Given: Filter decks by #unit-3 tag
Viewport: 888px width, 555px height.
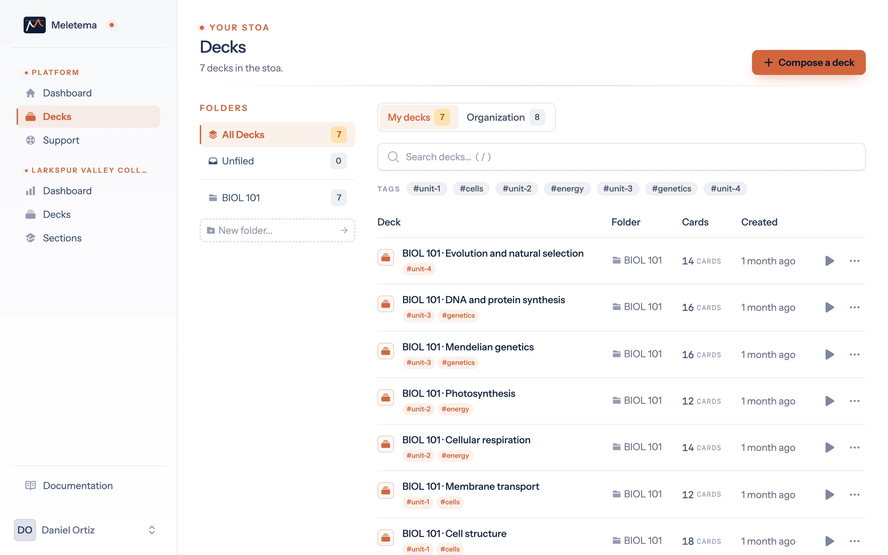Looking at the screenshot, I should (x=618, y=189).
